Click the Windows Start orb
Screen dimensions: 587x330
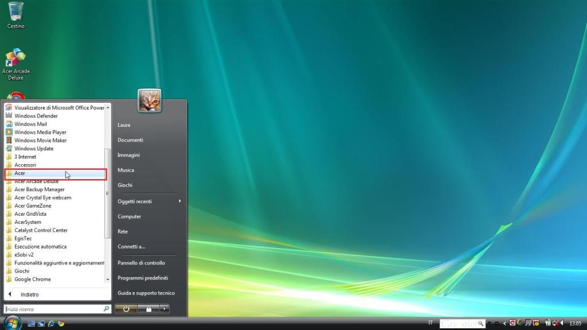point(12,323)
